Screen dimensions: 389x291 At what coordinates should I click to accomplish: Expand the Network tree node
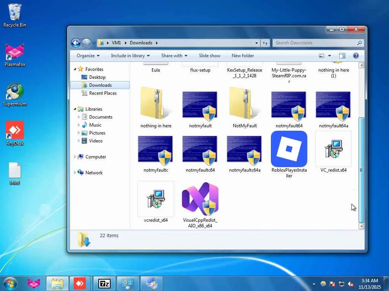point(75,173)
